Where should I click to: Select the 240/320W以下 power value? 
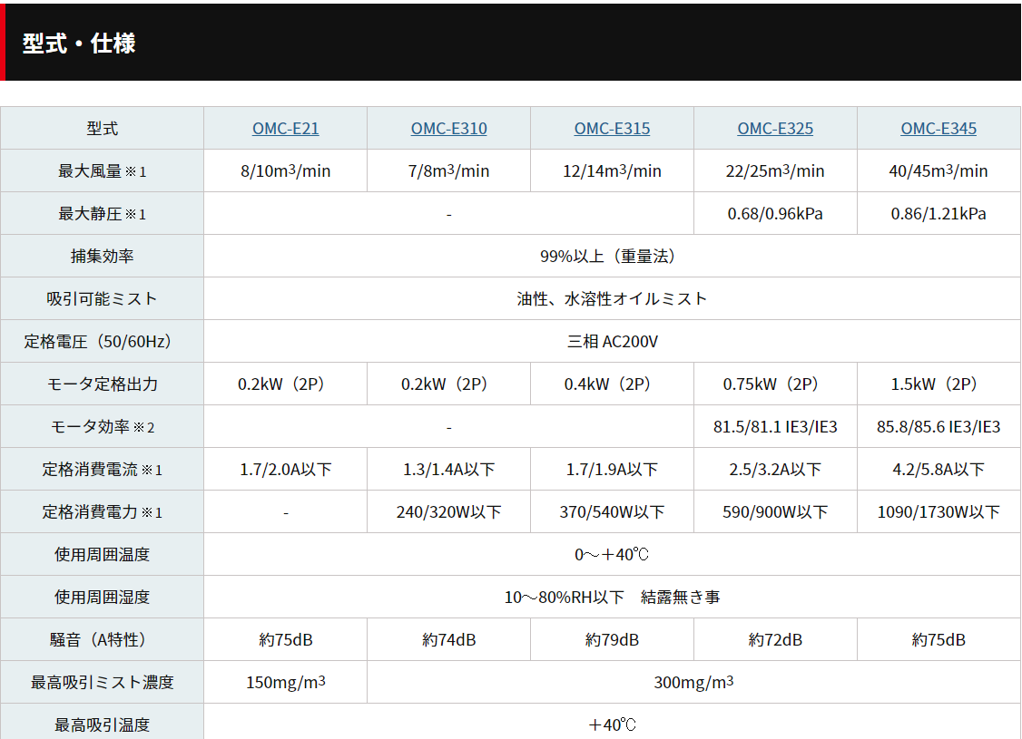click(x=449, y=512)
